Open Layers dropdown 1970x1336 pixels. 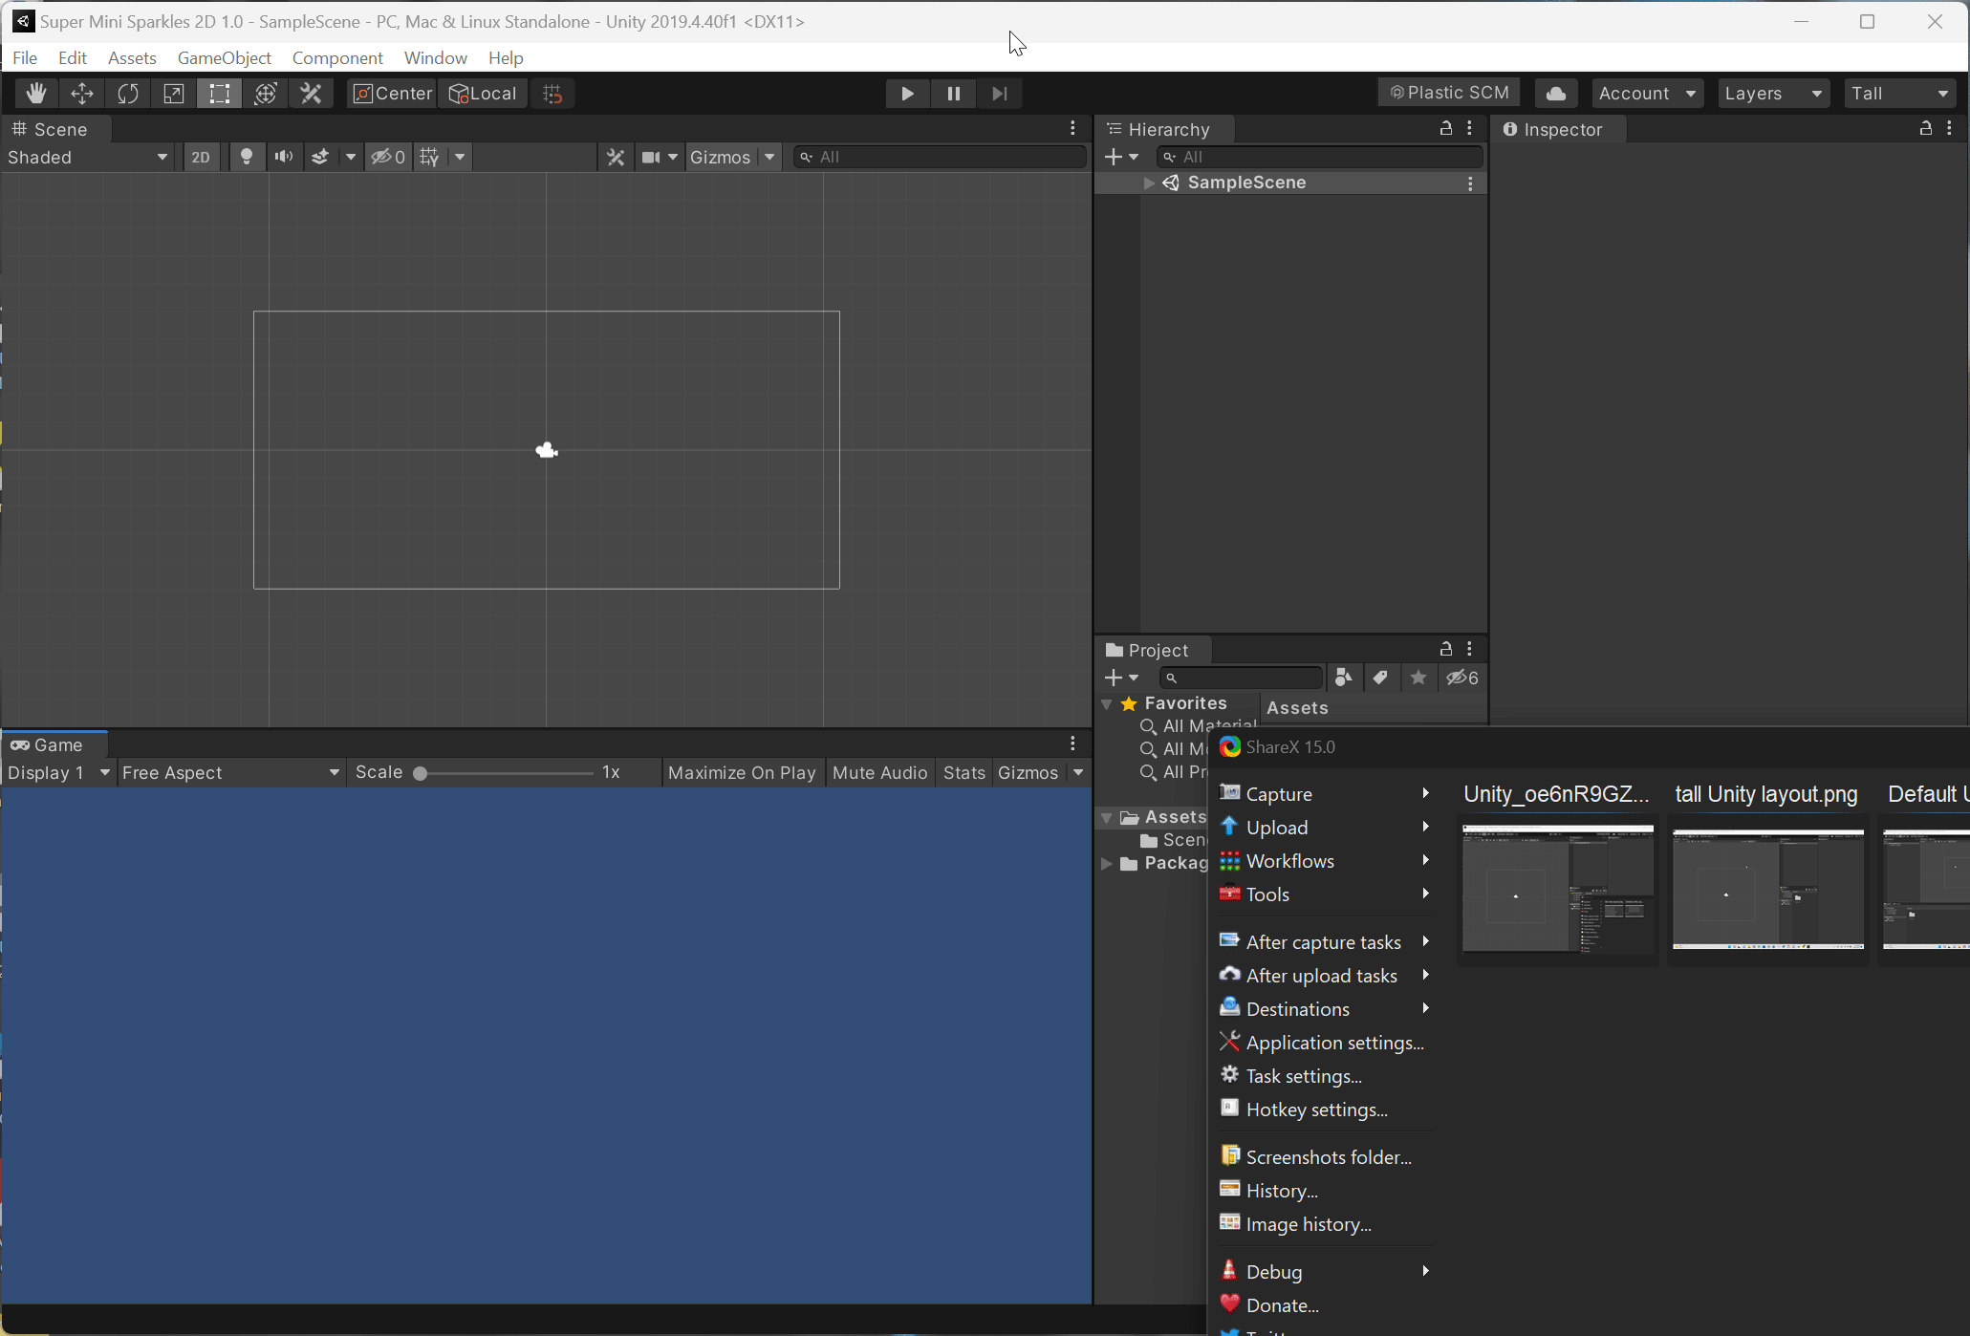(1773, 93)
